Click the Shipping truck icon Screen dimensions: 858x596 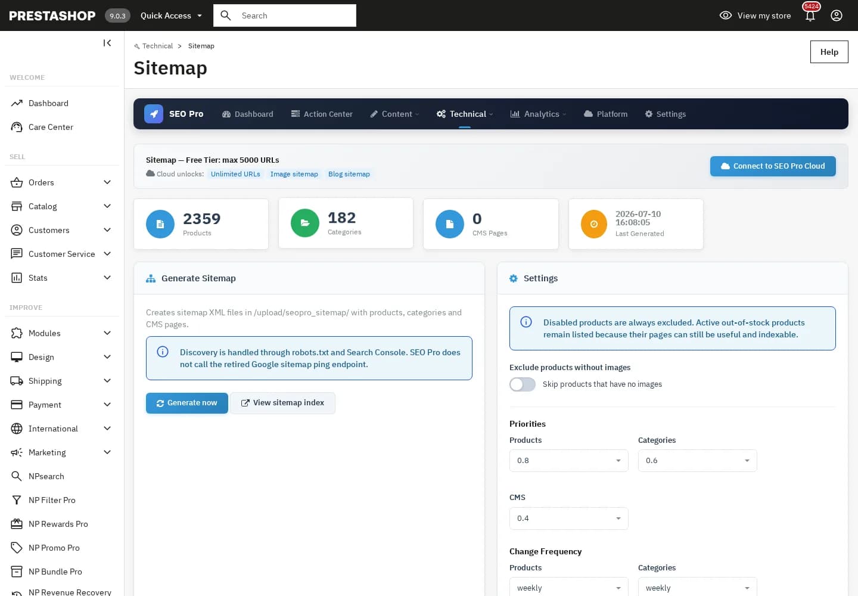coord(17,381)
